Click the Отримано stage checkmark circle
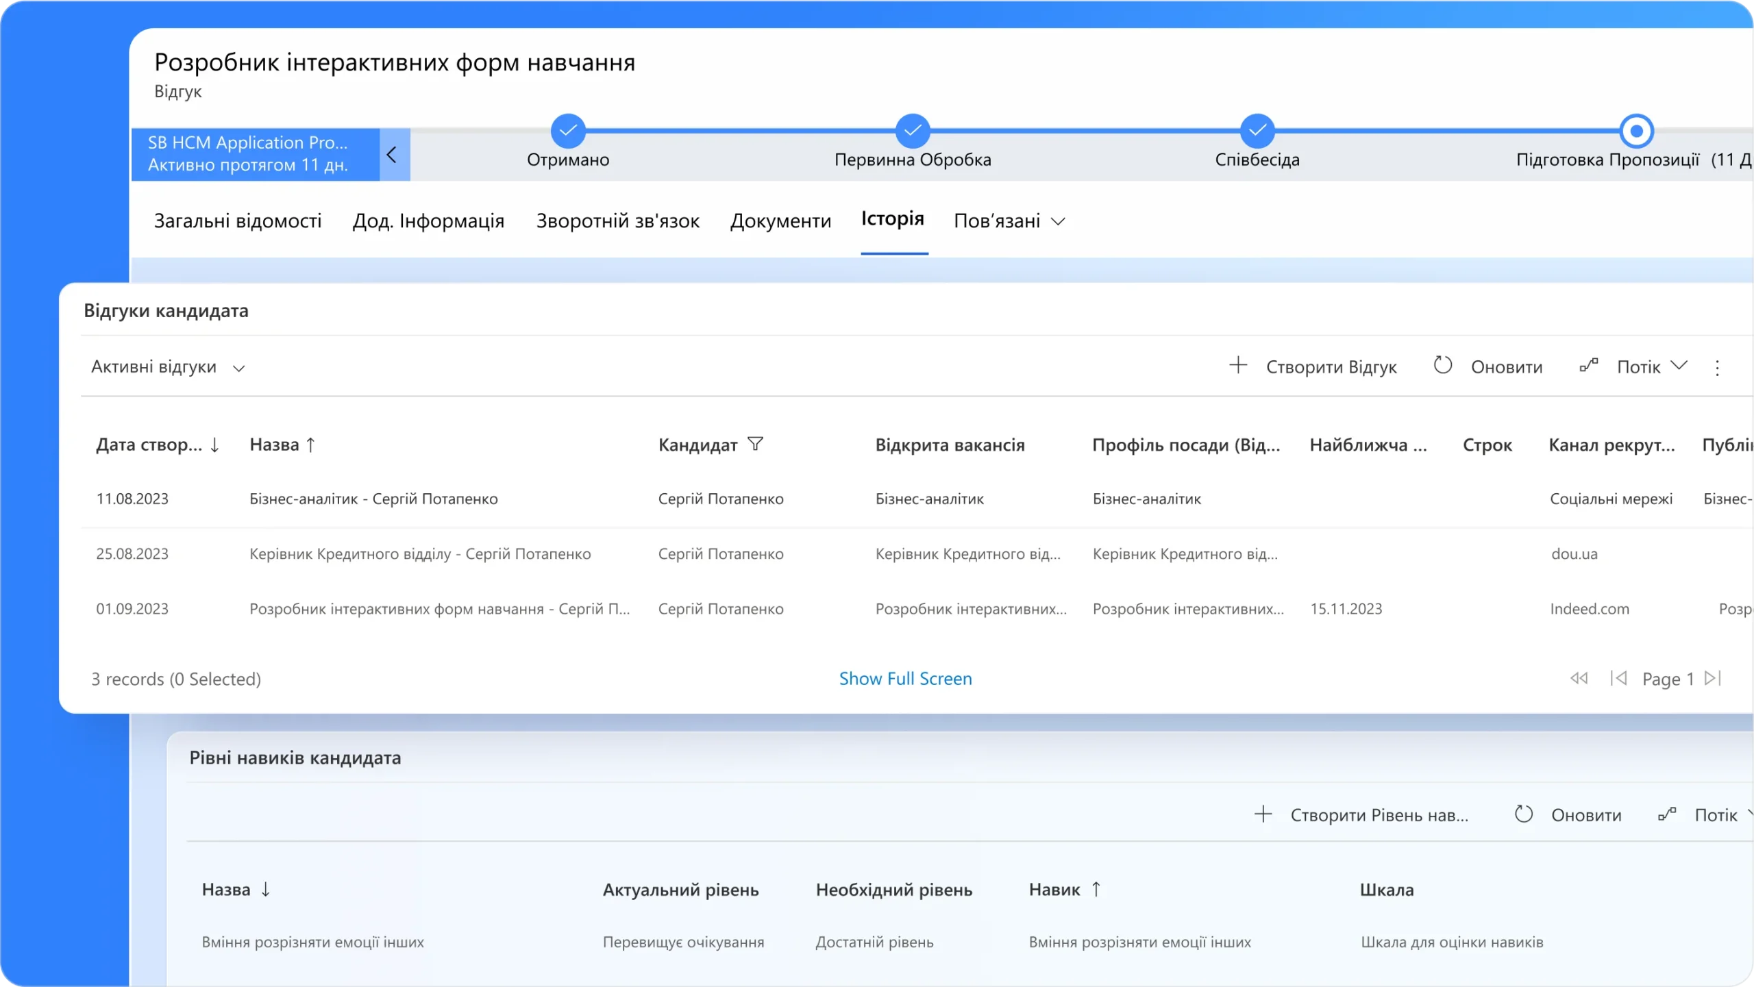The width and height of the screenshot is (1754, 987). pos(567,131)
